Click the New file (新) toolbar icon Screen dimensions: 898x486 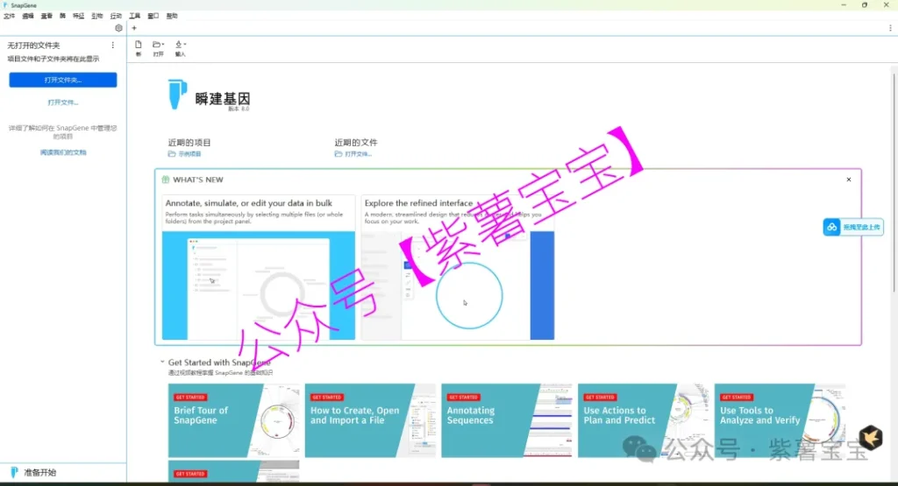click(139, 47)
